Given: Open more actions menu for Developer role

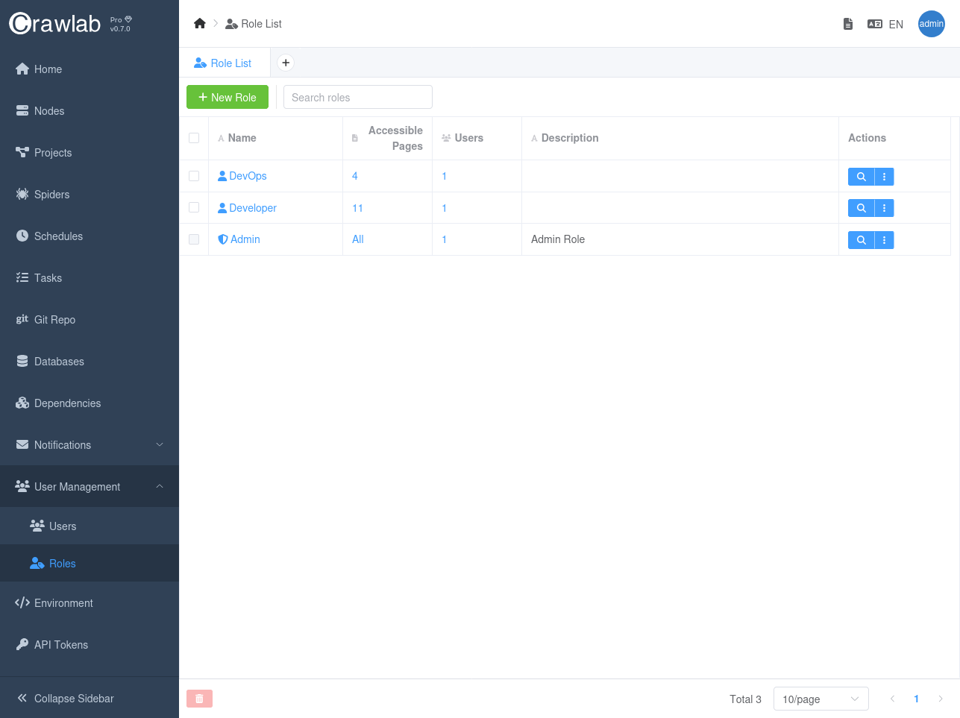Looking at the screenshot, I should pyautogui.click(x=884, y=209).
